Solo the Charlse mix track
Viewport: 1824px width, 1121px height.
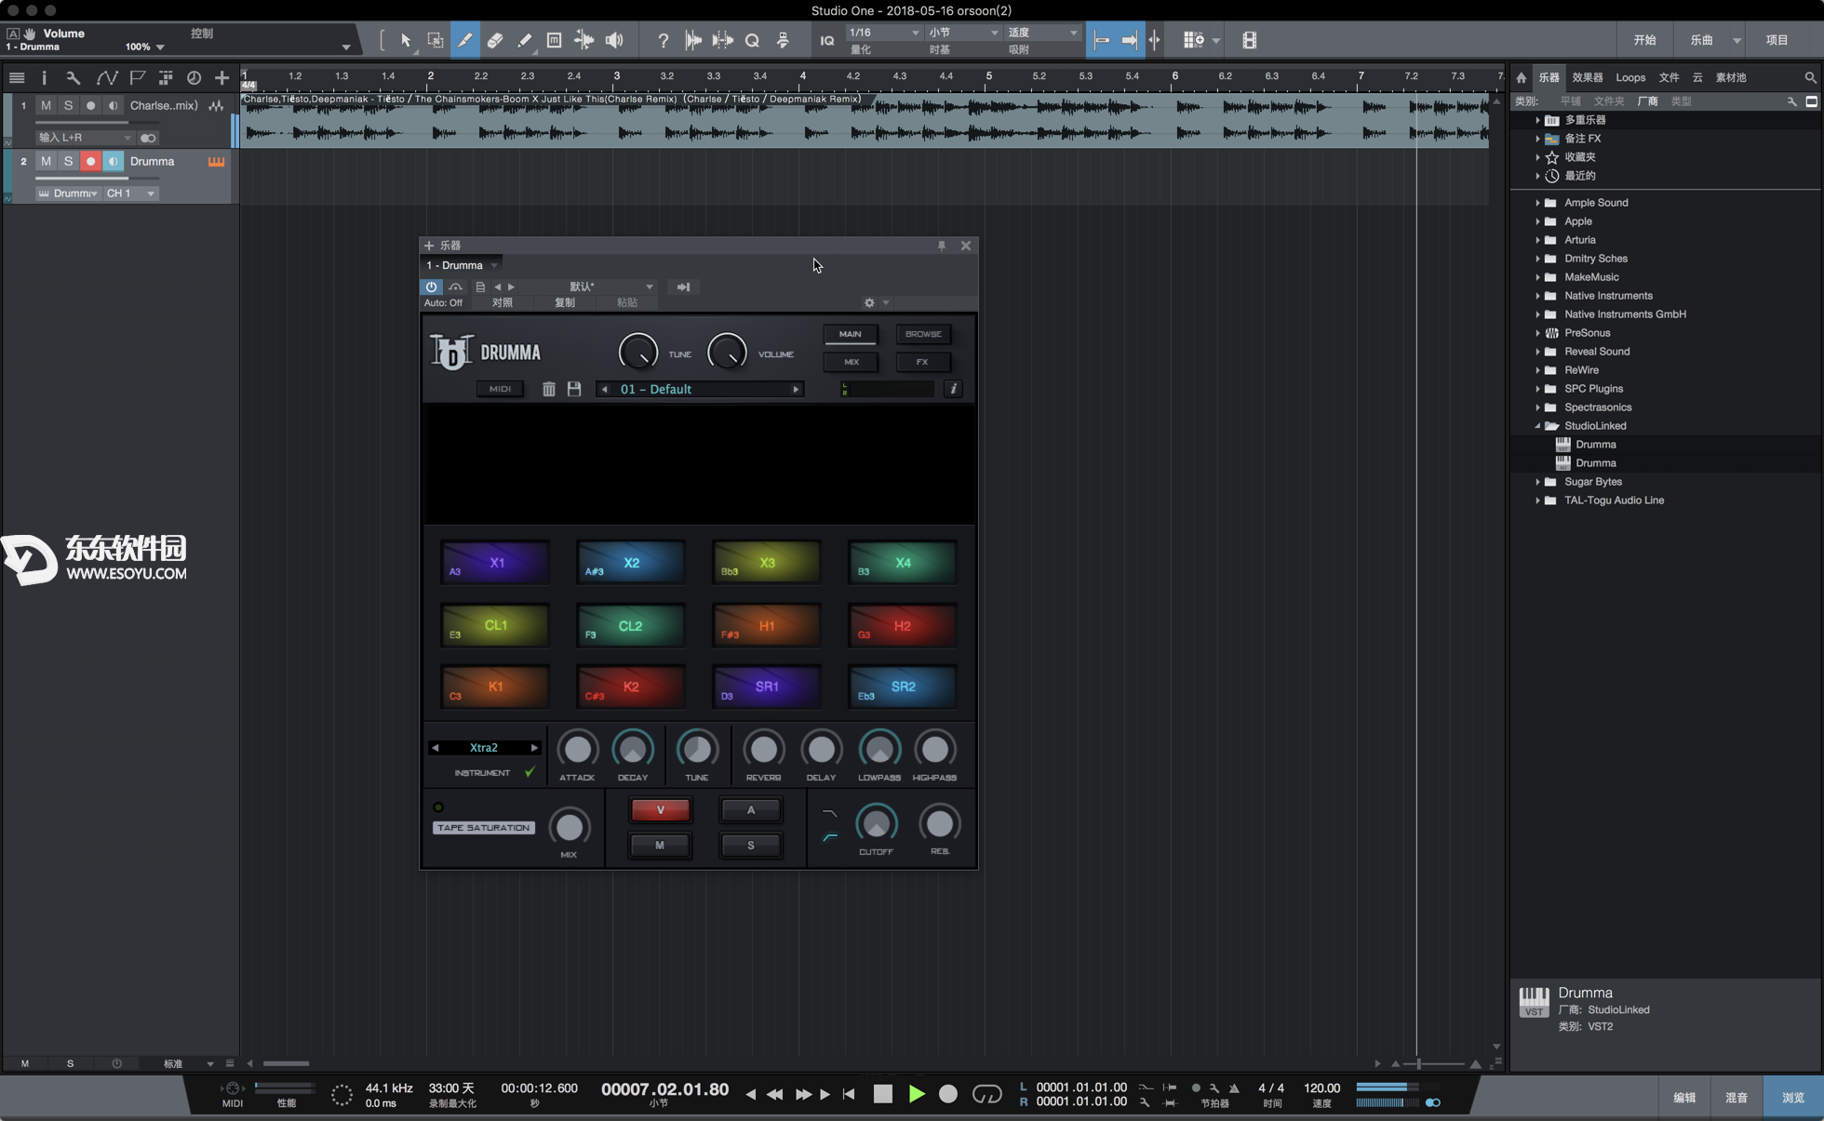pos(68,105)
